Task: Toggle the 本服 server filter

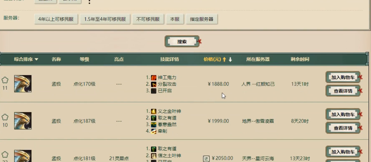Action: click(175, 19)
